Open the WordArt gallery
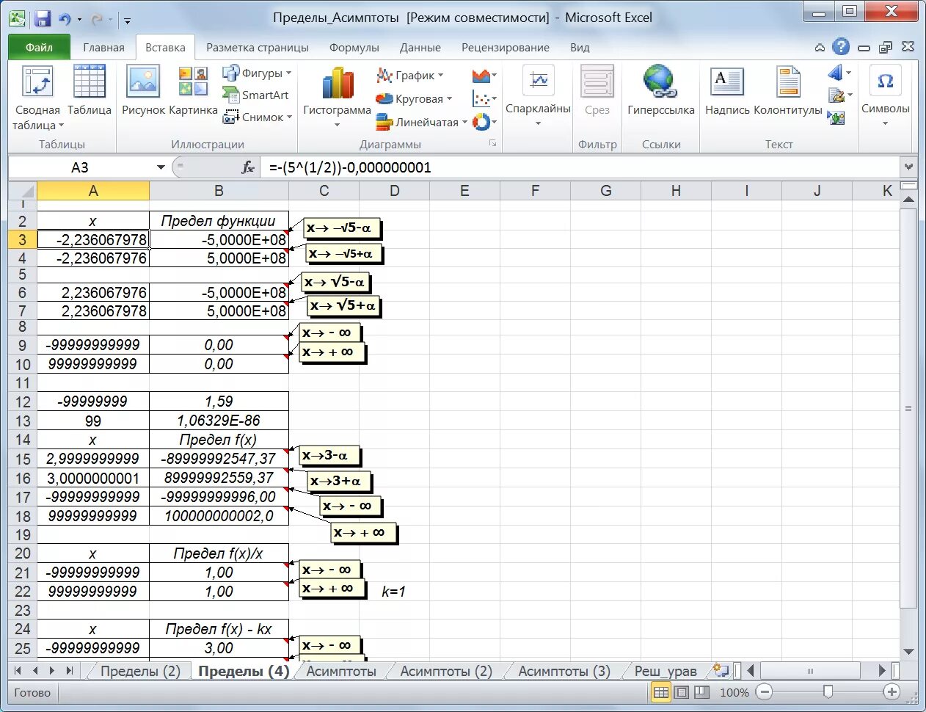Image resolution: width=926 pixels, height=712 pixels. tap(839, 73)
